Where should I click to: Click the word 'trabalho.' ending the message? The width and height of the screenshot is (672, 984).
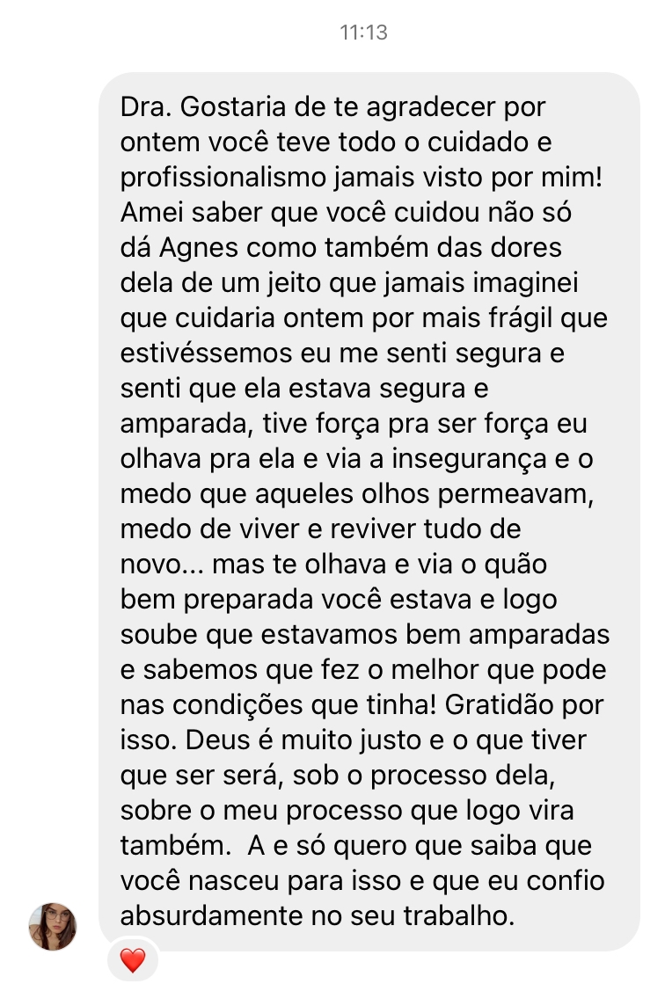(458, 916)
